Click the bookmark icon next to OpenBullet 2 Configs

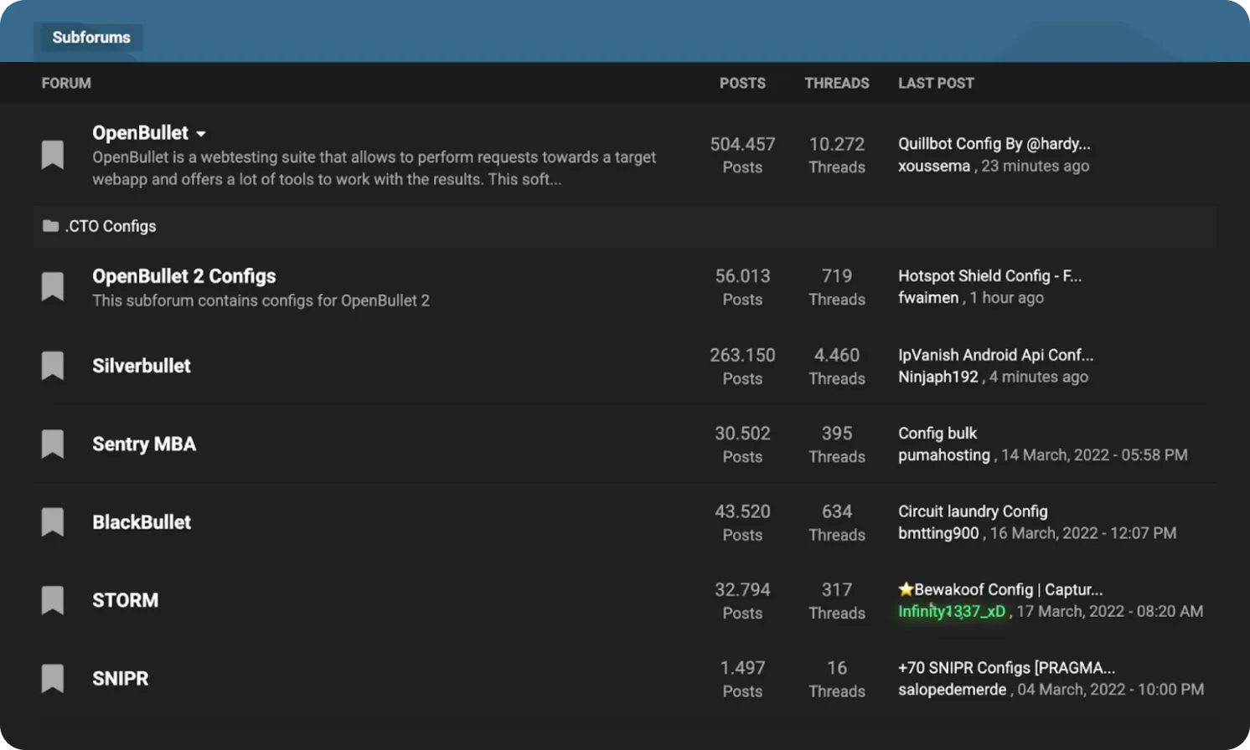[x=53, y=286]
